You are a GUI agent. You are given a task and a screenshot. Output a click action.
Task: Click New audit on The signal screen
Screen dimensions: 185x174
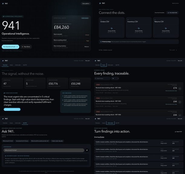pyautogui.click(x=88, y=61)
